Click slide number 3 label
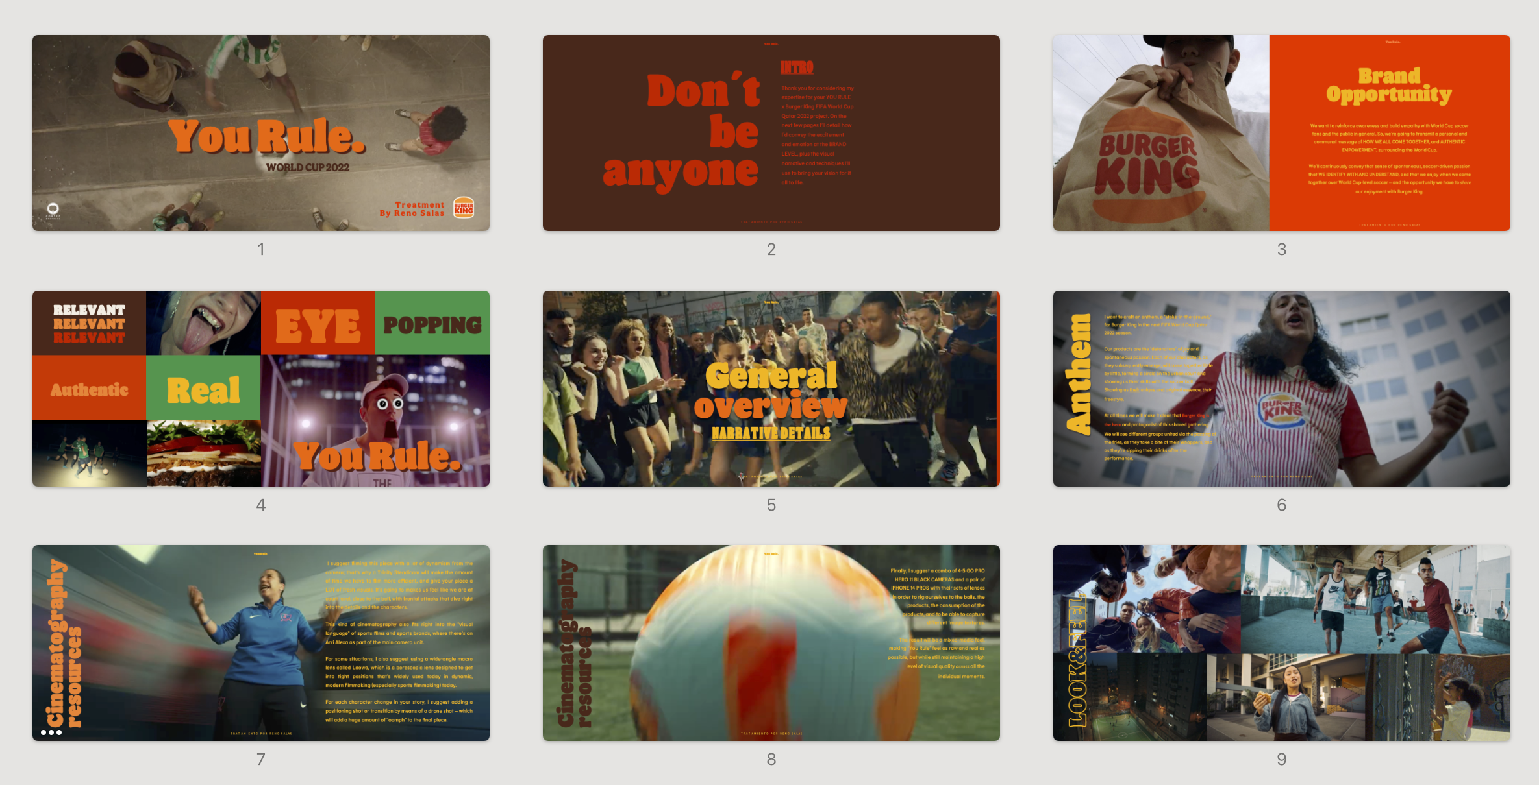This screenshot has width=1539, height=785. click(1281, 249)
